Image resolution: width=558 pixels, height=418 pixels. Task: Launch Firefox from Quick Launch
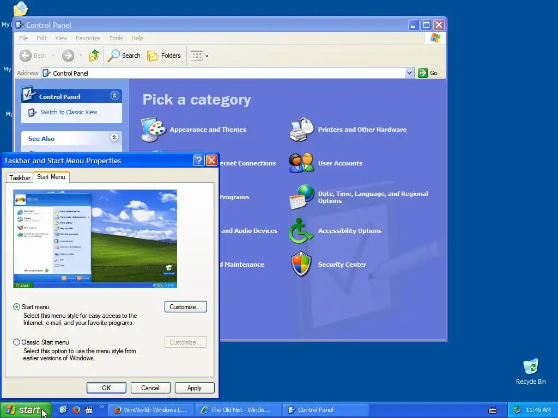click(76, 409)
